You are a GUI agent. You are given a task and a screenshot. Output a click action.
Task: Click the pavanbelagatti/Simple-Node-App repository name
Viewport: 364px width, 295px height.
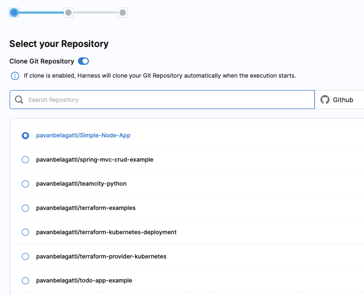(x=83, y=135)
